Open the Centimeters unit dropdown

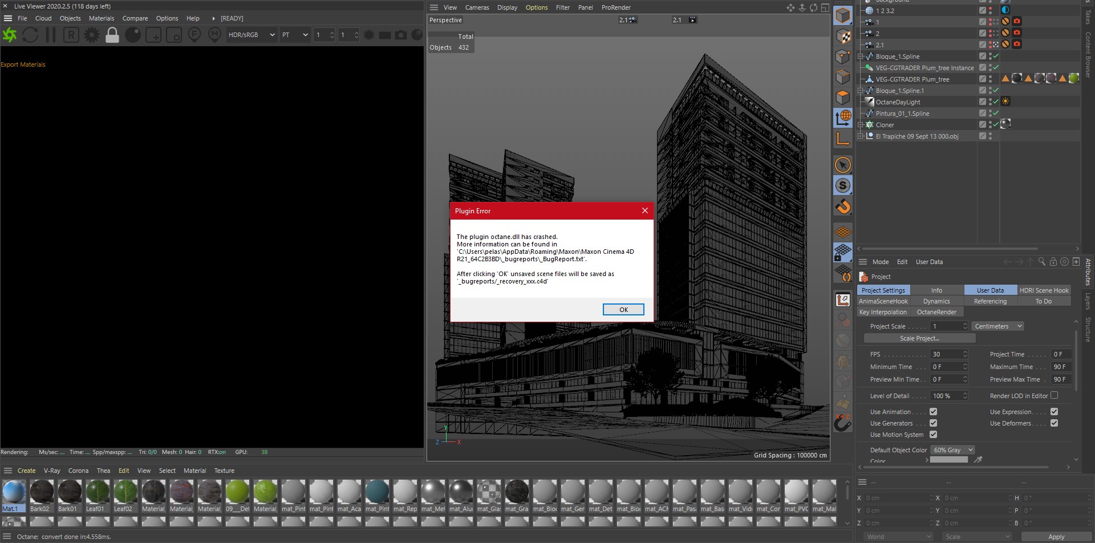pos(997,326)
